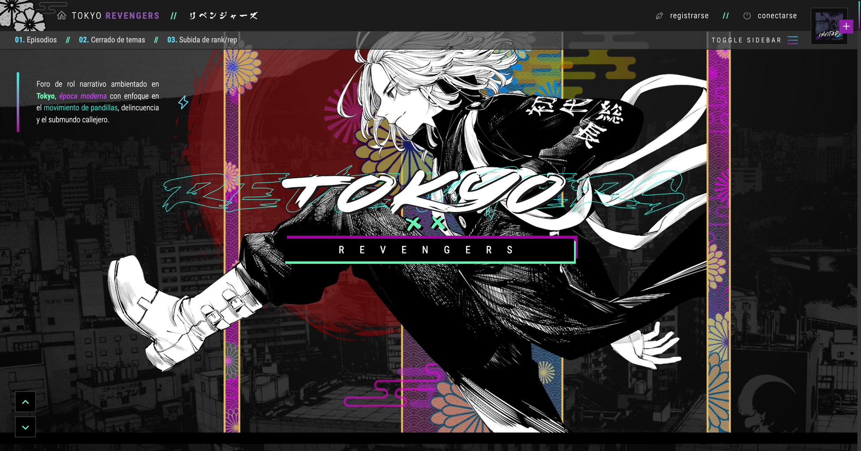The image size is (861, 451).
Task: Click the pencil icon next to registrarse
Action: (659, 16)
